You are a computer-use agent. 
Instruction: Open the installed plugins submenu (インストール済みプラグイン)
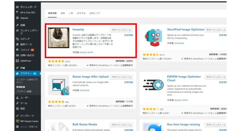pyautogui.click(x=27, y=81)
